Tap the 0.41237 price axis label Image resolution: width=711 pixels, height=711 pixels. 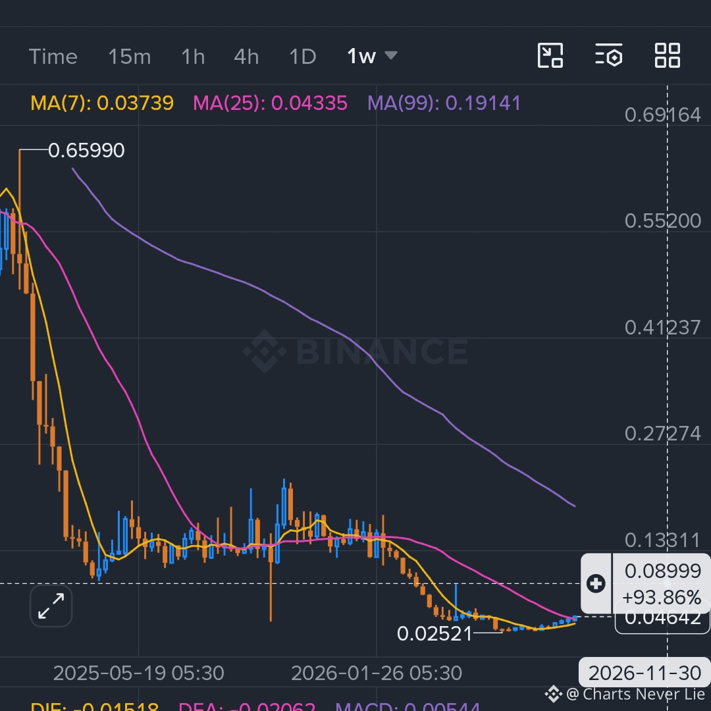point(662,327)
